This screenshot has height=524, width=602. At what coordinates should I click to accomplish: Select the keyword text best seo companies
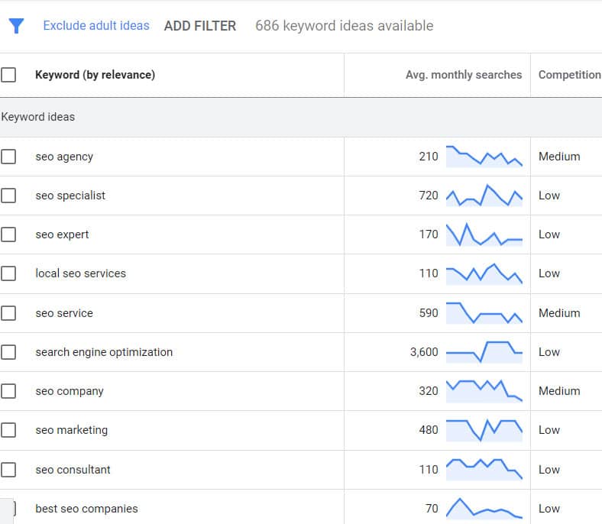(x=86, y=509)
